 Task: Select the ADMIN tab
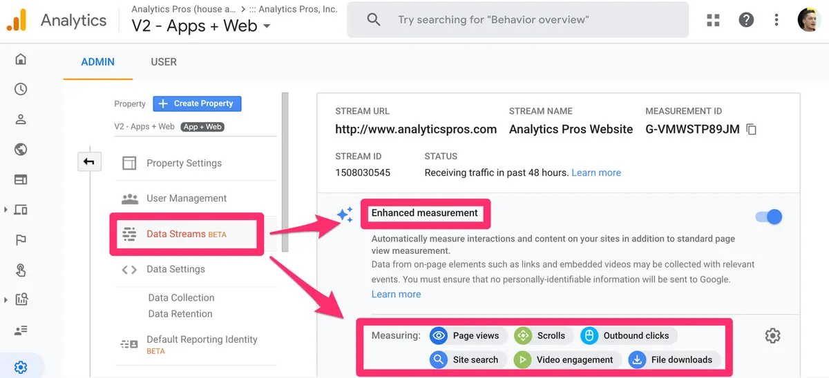point(98,62)
